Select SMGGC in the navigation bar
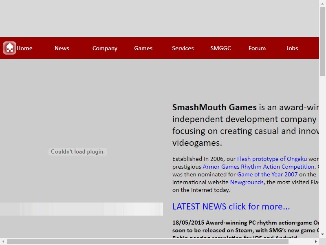This screenshot has height=245, width=326. tap(220, 48)
